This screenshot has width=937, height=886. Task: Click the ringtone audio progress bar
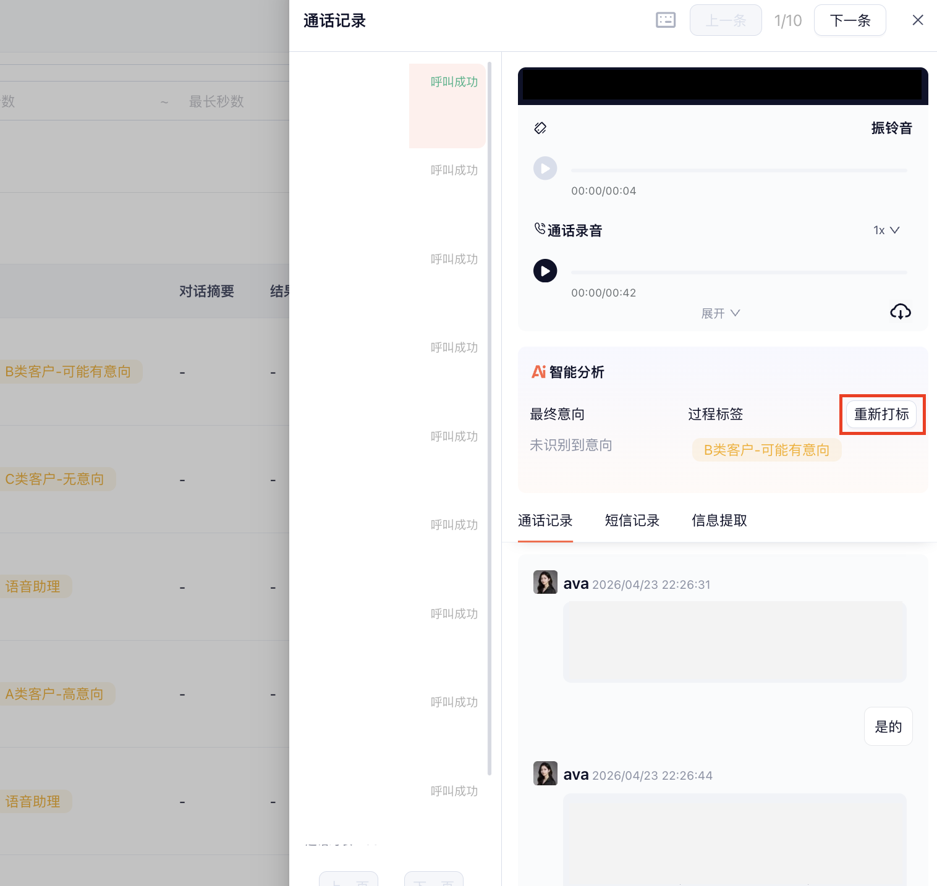(x=739, y=170)
